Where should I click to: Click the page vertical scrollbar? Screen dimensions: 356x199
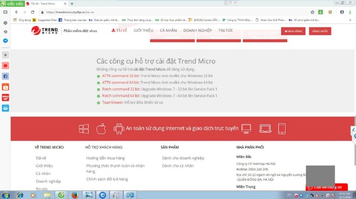click(x=354, y=140)
